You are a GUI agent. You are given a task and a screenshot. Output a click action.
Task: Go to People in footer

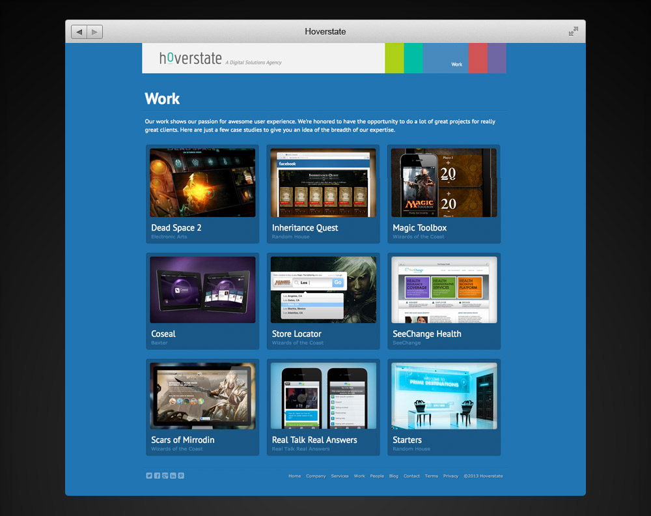tap(377, 476)
